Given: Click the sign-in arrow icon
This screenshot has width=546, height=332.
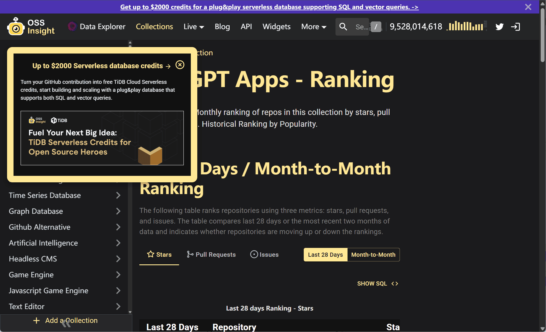Looking at the screenshot, I should pos(515,27).
